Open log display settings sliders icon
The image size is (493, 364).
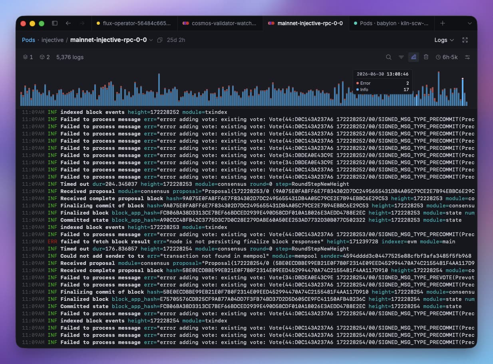(x=467, y=57)
